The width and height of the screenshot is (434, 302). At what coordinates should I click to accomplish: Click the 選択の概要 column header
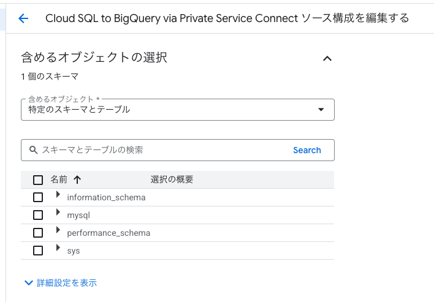click(172, 179)
